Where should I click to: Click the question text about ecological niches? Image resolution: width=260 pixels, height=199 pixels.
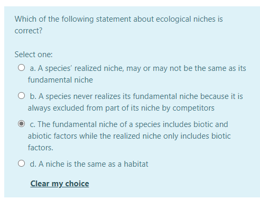118,25
